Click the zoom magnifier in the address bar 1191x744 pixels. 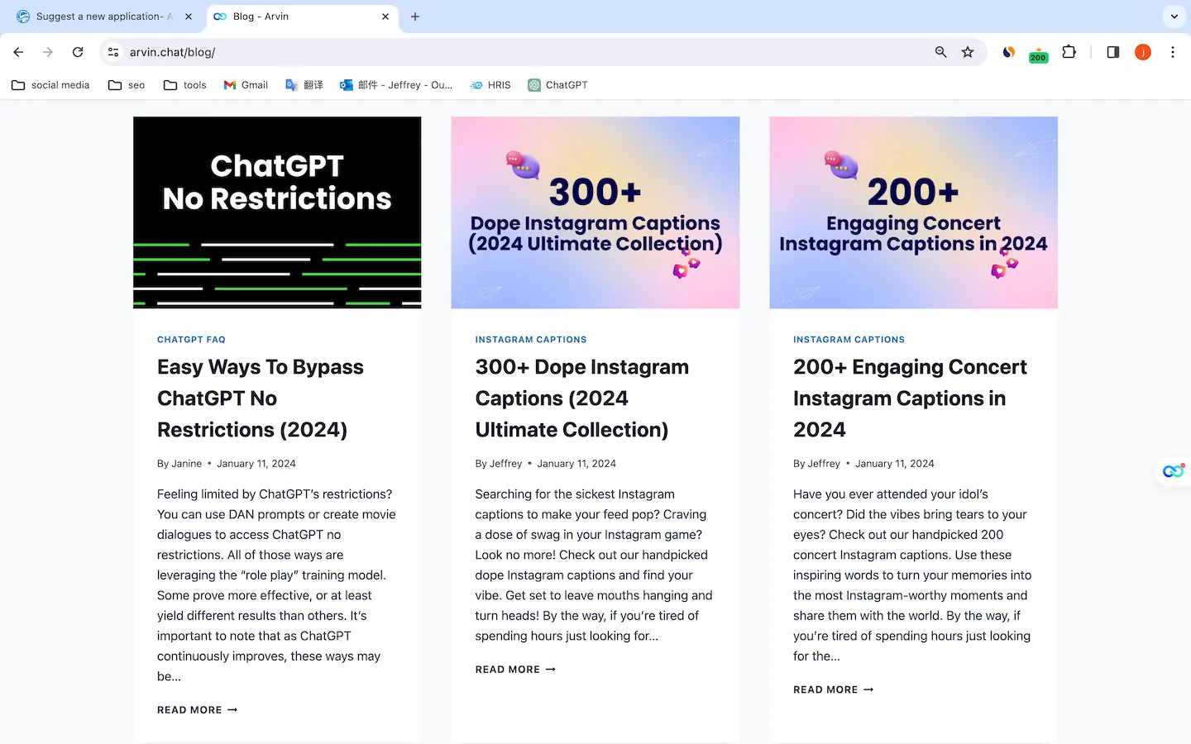point(940,51)
